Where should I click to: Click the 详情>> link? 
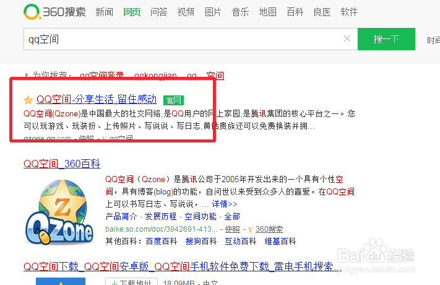[225, 204]
